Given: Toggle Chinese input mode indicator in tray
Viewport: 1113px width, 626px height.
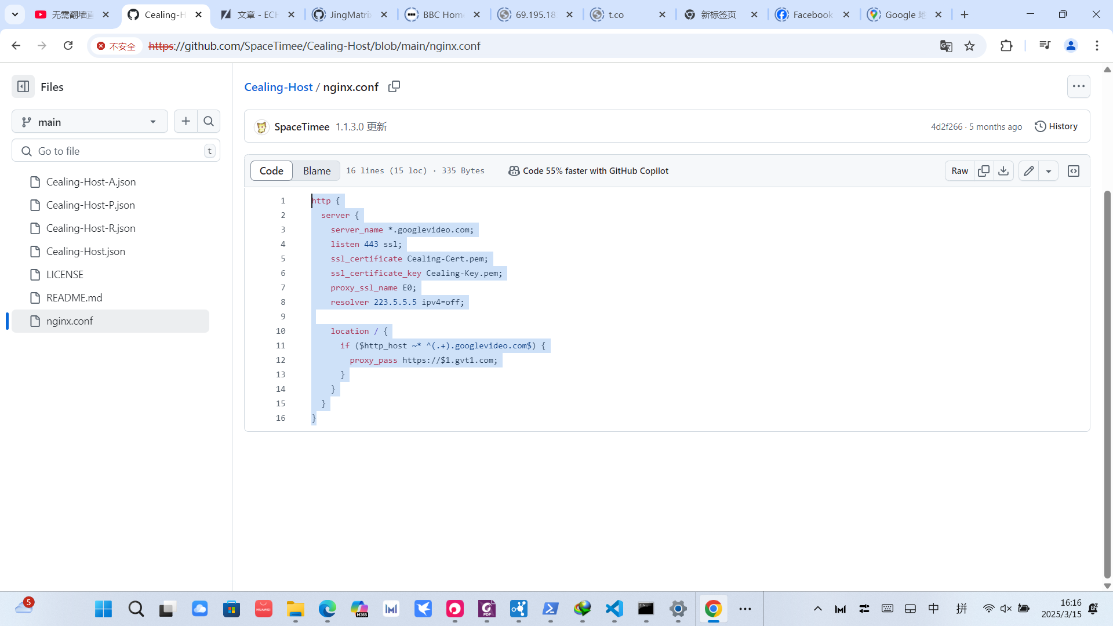Looking at the screenshot, I should pyautogui.click(x=933, y=608).
